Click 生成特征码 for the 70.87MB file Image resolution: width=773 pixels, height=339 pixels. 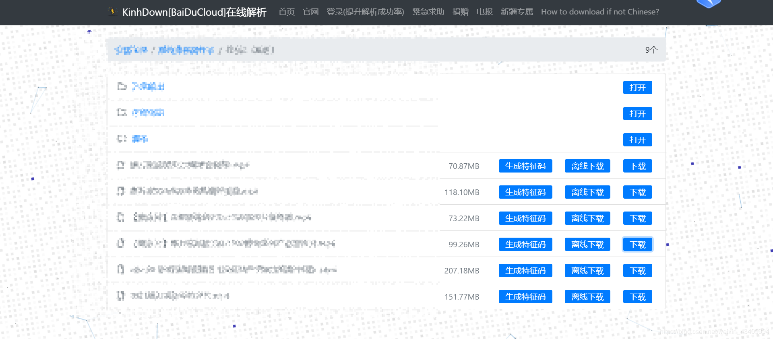click(525, 166)
